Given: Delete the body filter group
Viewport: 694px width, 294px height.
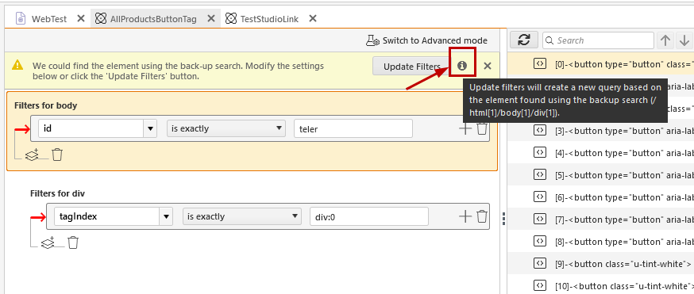Looking at the screenshot, I should point(57,155).
